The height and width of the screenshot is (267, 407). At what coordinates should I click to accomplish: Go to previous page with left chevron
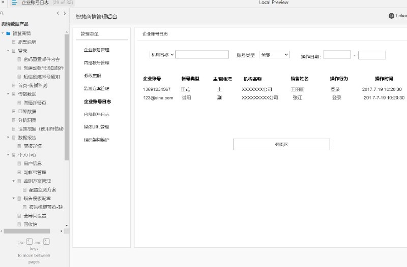pos(57,13)
